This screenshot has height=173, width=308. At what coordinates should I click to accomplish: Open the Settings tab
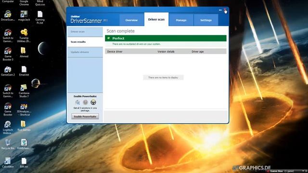coord(206,20)
